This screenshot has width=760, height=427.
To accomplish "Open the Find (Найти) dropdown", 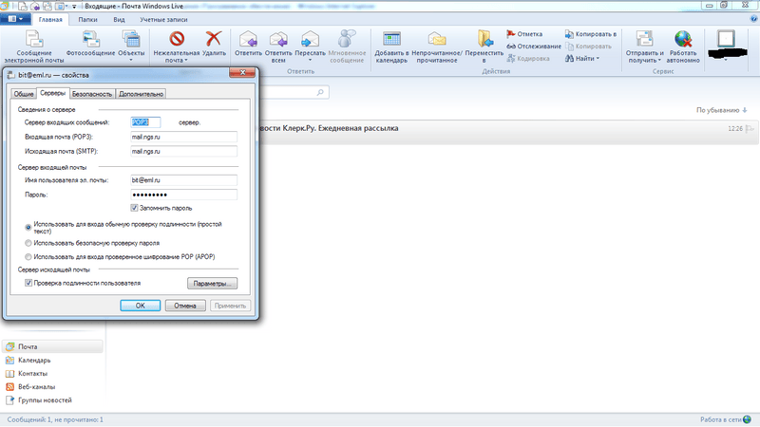I will pyautogui.click(x=582, y=59).
